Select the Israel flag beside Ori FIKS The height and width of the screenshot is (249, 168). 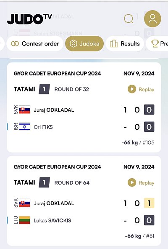tap(24, 127)
